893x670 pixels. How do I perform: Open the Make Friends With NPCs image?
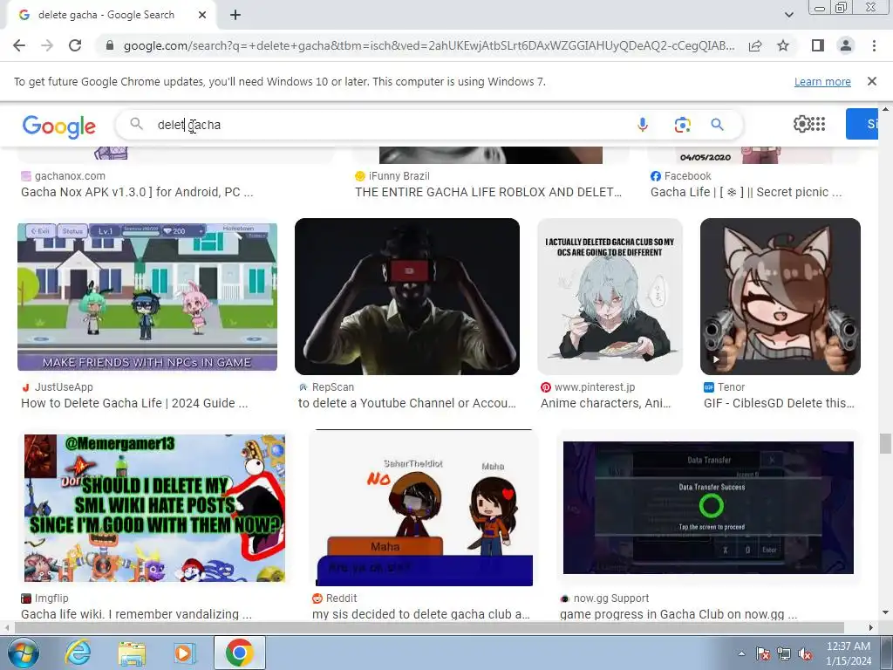pos(147,297)
